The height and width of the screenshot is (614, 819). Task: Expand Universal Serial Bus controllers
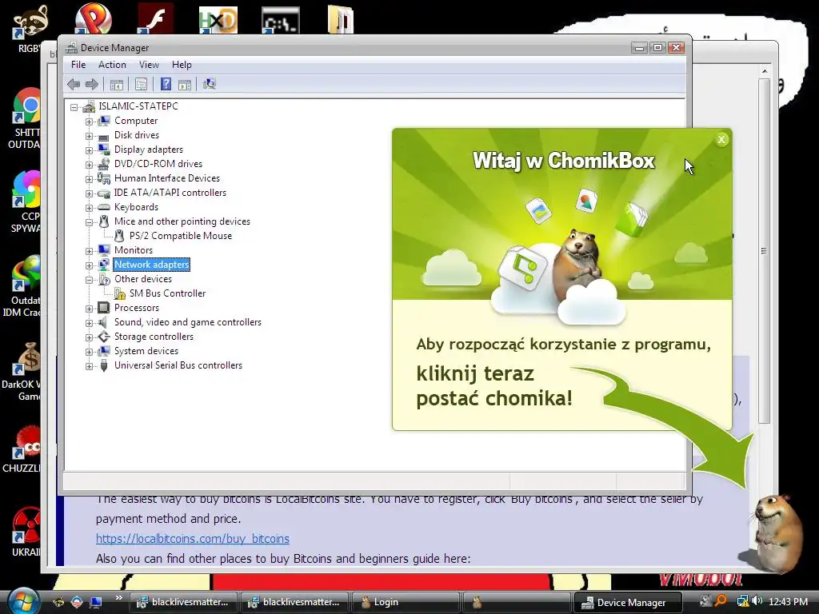tap(90, 366)
